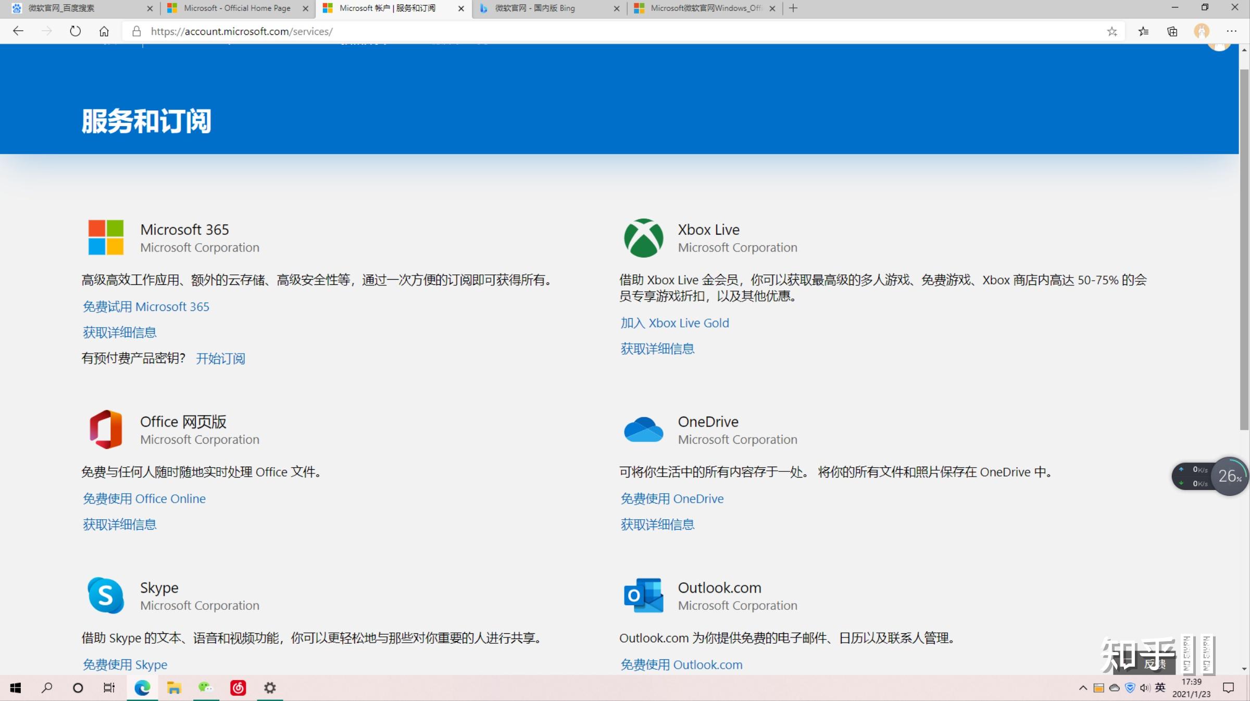1250x701 pixels.
Task: Open Settings gear on taskbar
Action: (x=270, y=688)
